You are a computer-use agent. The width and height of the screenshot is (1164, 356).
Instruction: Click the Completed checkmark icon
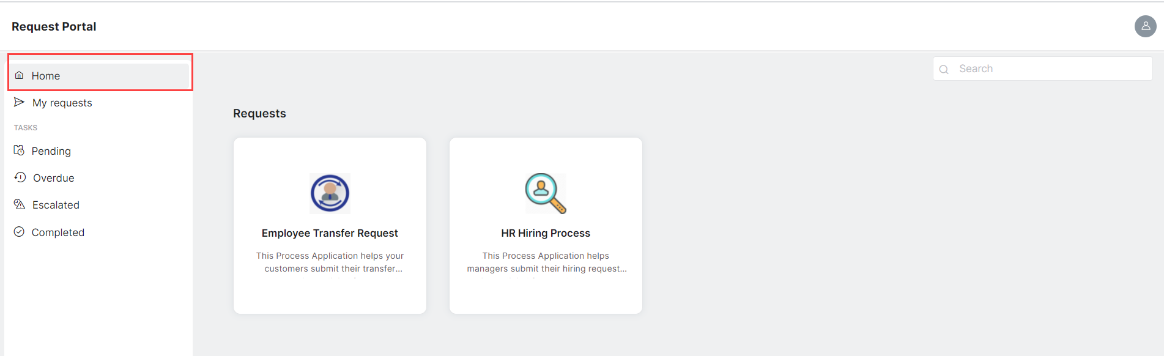point(20,232)
